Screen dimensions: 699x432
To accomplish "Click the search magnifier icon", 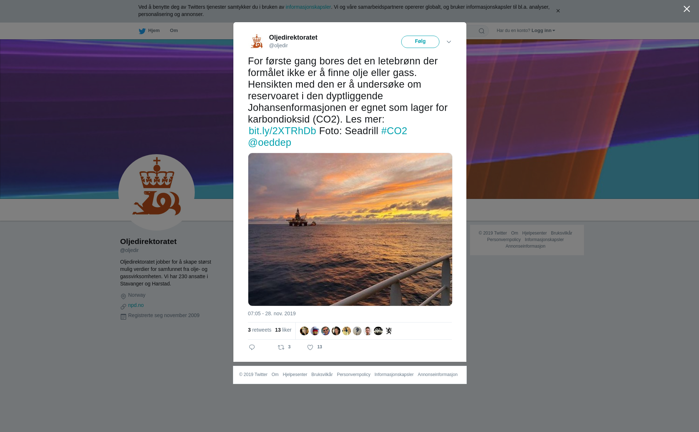I will (482, 31).
